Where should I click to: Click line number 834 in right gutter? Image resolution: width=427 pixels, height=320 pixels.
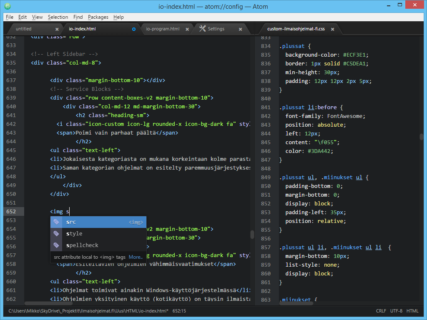[x=266, y=46]
